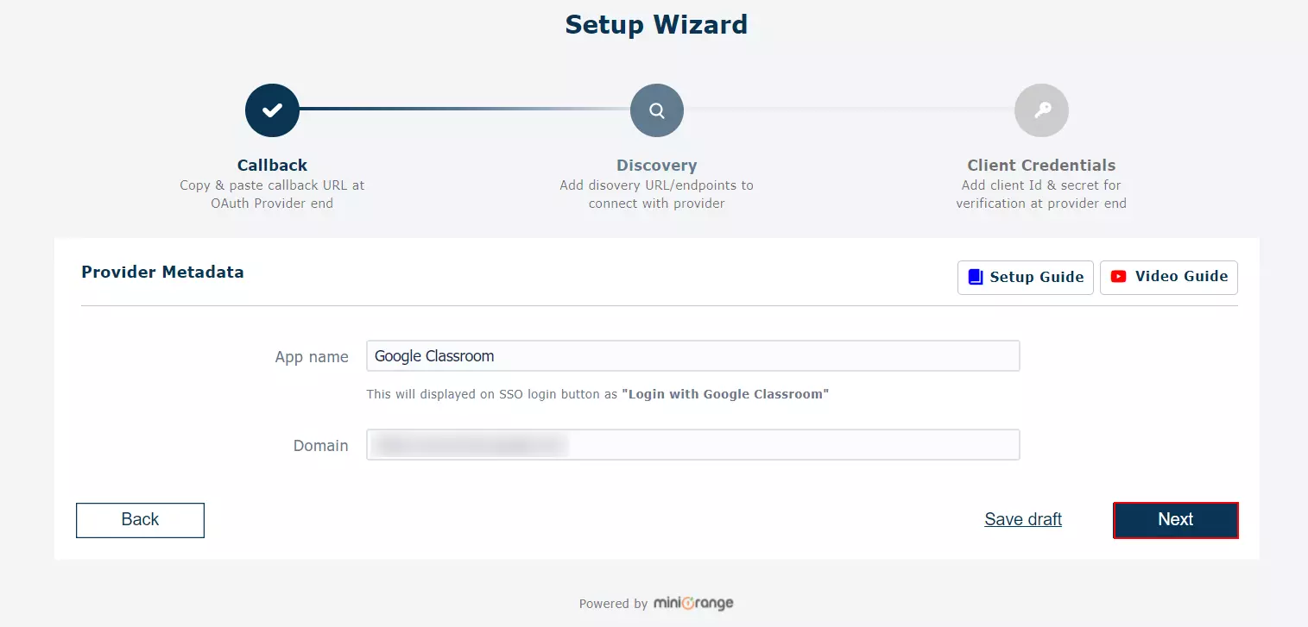Proceed by clicking the Next button
The image size is (1308, 627).
[1175, 519]
